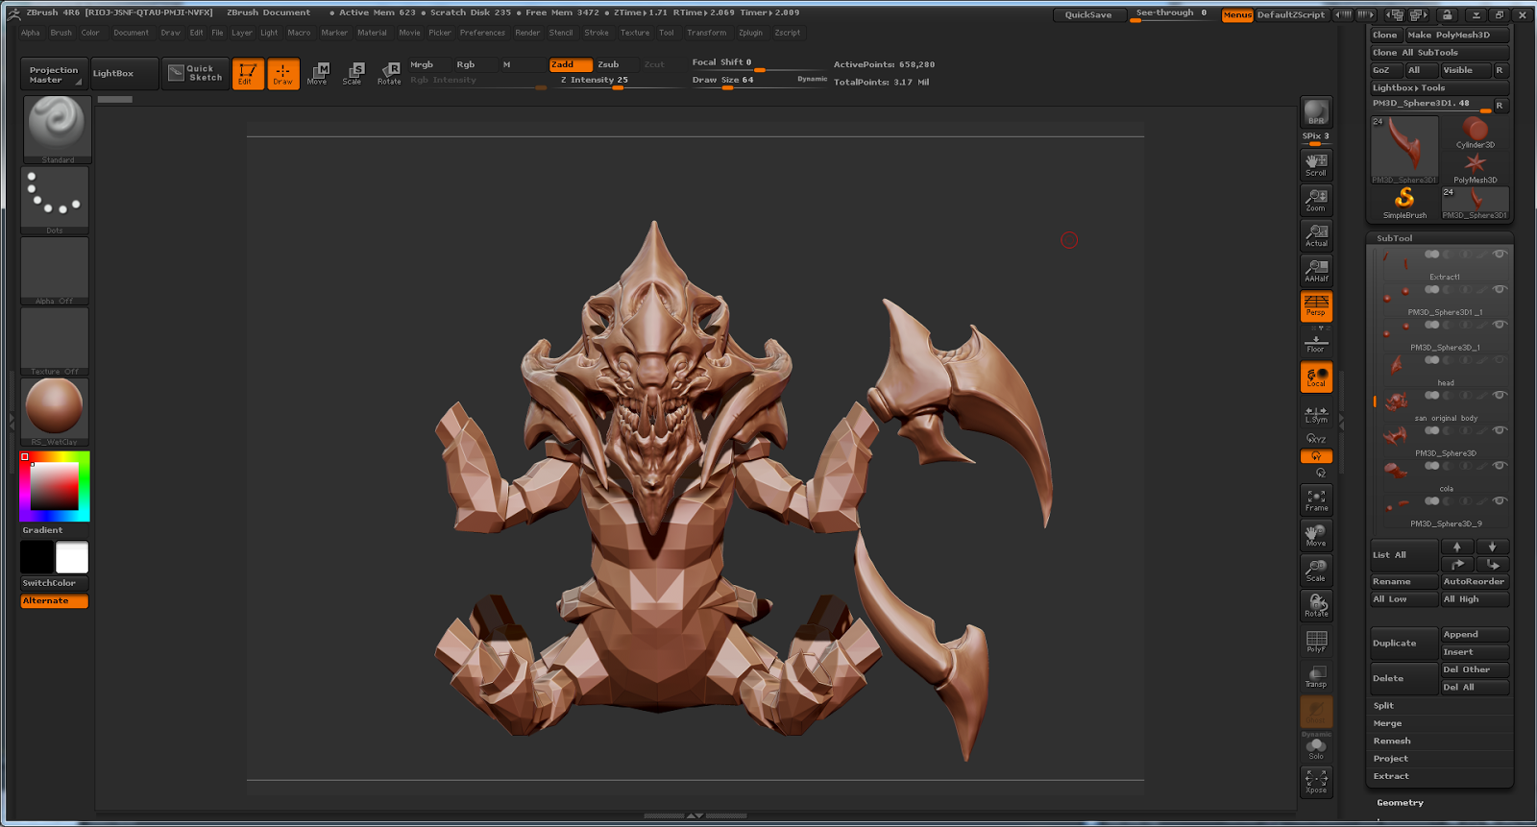Click the BPR render icon

(x=1316, y=111)
